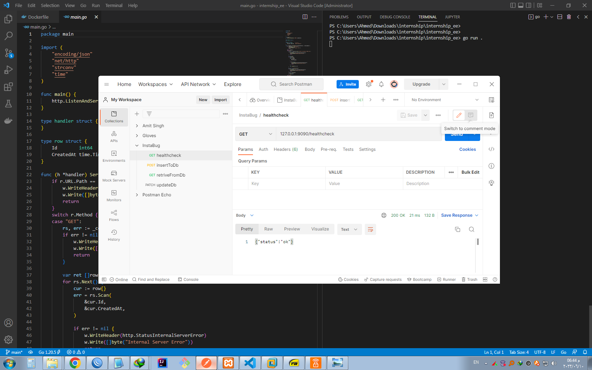Screen dimensions: 592x370
Task: Open Save button dropdown arrow
Action: point(425,115)
